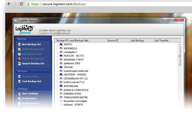
Task: Select the KGAULIN - WLTX3 entry
Action: pos(73,56)
